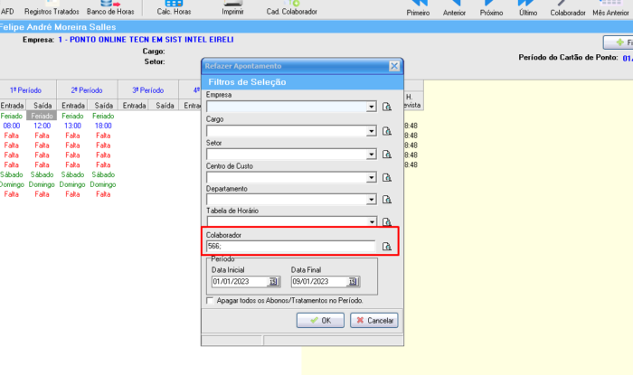Close the Refazer Apontamento dialog
Viewport: 633px width, 375px height.
click(x=393, y=66)
